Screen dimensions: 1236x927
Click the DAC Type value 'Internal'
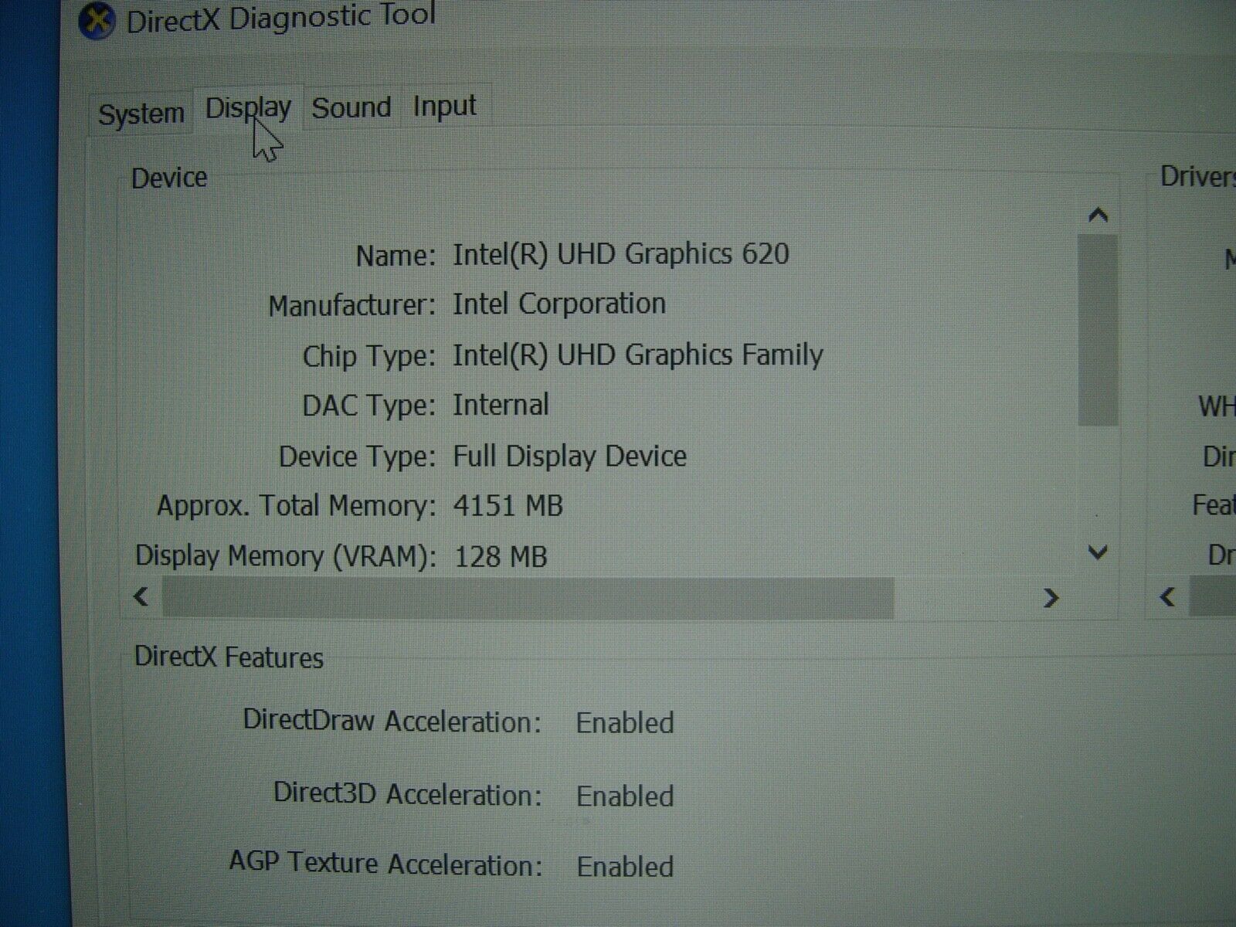tap(501, 405)
